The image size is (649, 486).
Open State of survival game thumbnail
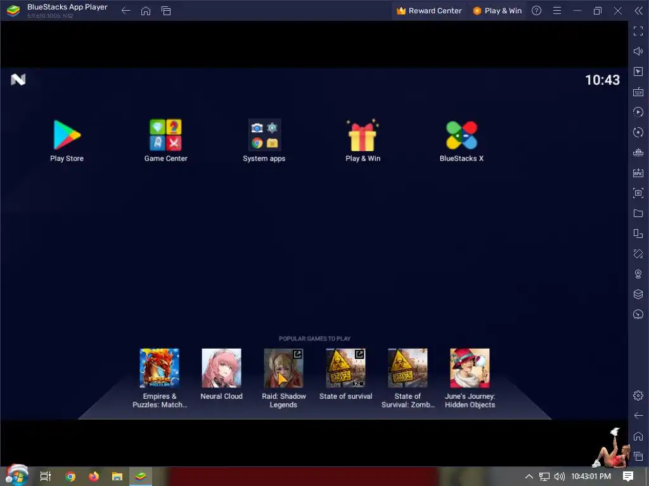(x=345, y=368)
